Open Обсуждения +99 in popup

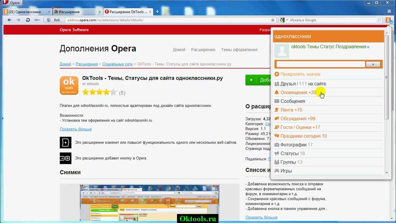[x=298, y=119]
